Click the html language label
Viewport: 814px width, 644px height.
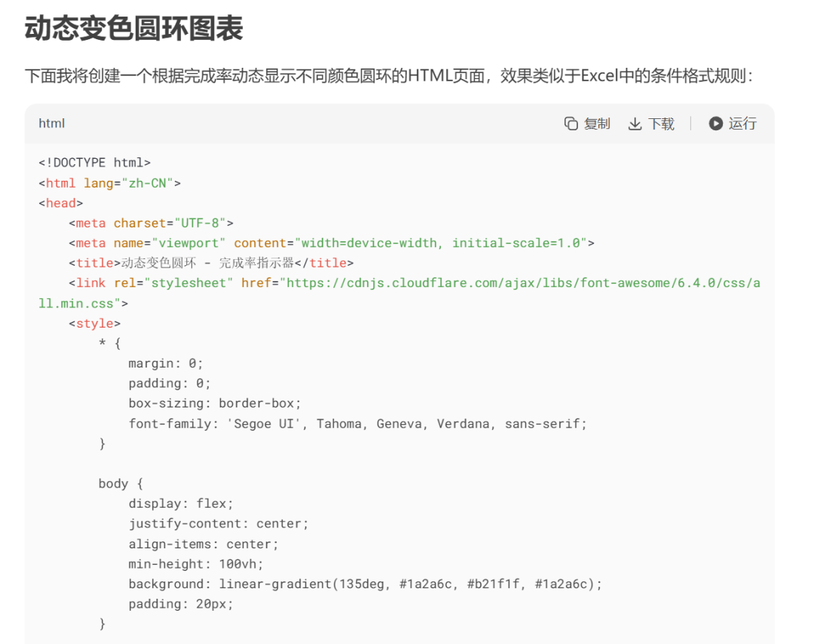(52, 124)
